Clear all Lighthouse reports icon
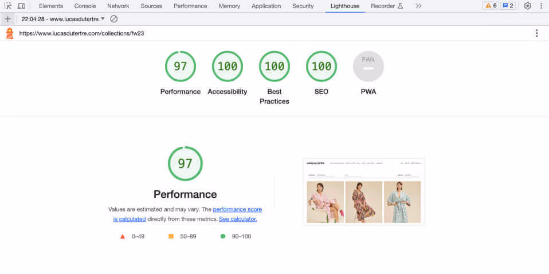 coord(114,19)
